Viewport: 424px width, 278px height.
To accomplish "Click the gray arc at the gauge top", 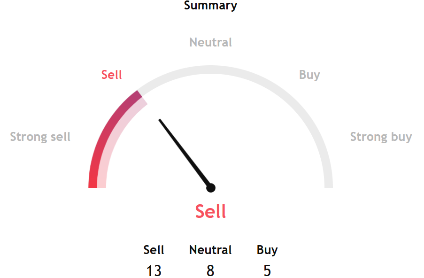I will click(211, 70).
